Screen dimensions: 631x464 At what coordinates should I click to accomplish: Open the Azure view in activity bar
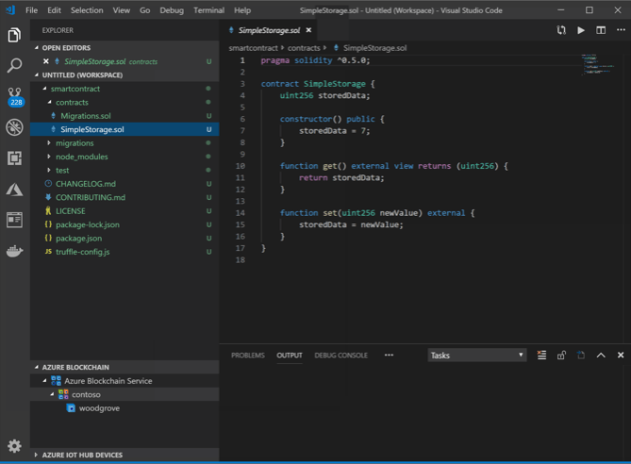[x=14, y=190]
